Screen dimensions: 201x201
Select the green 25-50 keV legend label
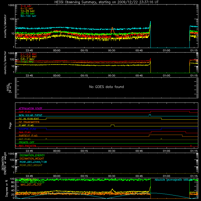tap(28, 14)
